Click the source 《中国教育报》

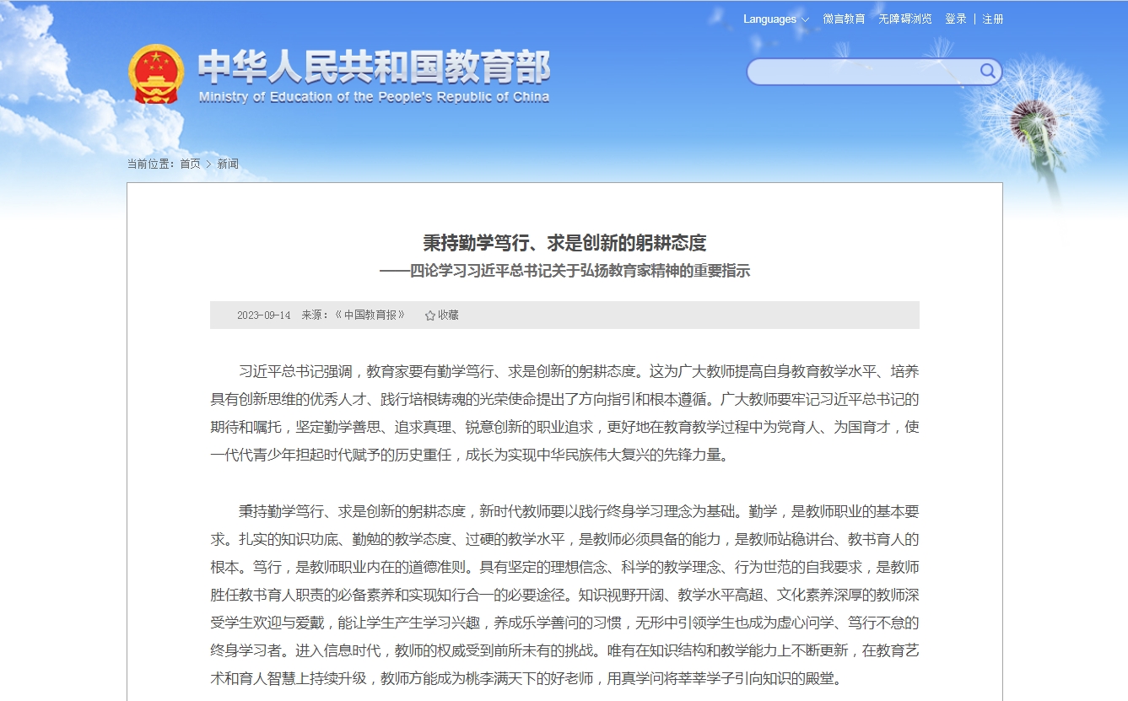370,315
